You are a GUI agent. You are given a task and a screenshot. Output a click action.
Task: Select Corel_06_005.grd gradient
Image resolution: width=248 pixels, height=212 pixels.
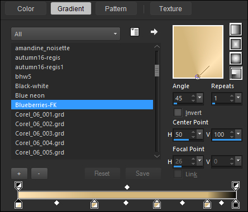82,152
